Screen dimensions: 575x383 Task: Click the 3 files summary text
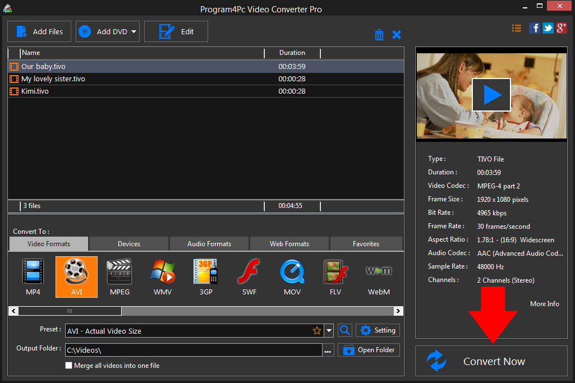(x=32, y=206)
